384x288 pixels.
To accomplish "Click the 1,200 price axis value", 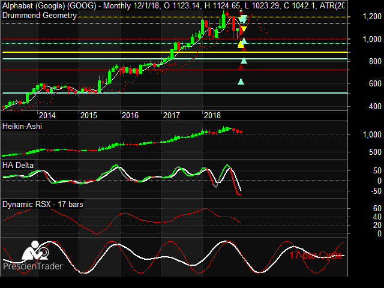I will pyautogui.click(x=372, y=17).
